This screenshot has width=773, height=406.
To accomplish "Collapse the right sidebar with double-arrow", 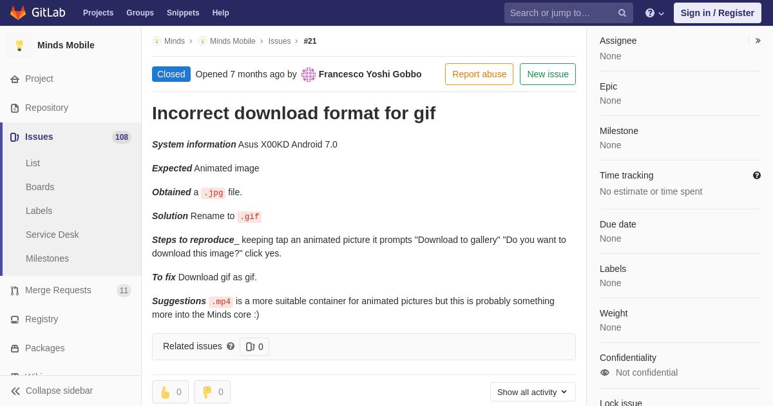I will [x=758, y=41].
